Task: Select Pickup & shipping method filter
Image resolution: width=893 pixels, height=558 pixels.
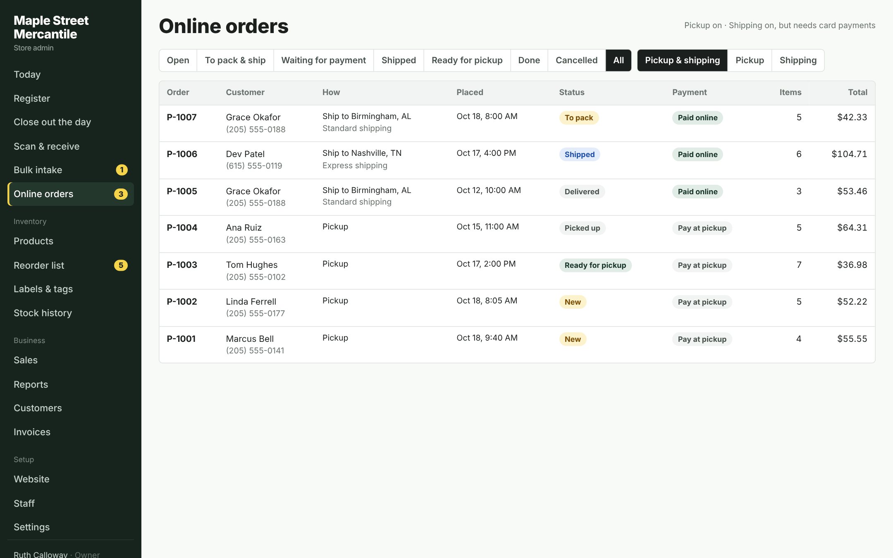Action: 683,60
